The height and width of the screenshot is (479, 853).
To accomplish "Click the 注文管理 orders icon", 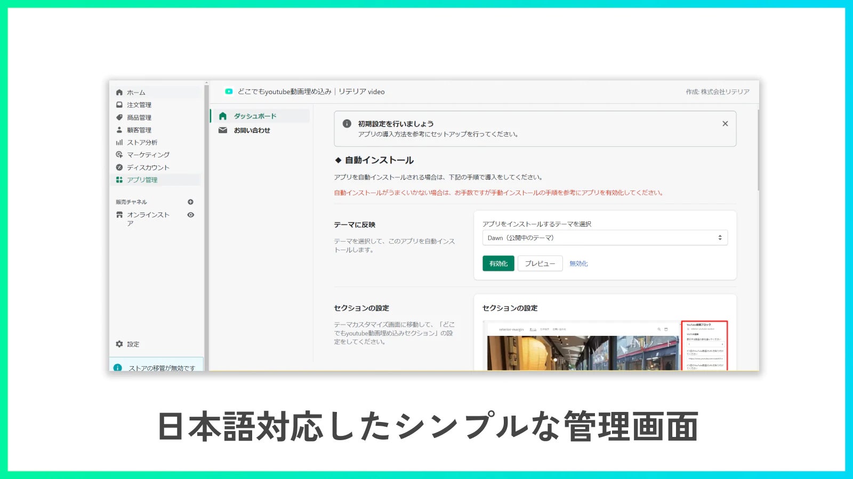I will coord(119,105).
